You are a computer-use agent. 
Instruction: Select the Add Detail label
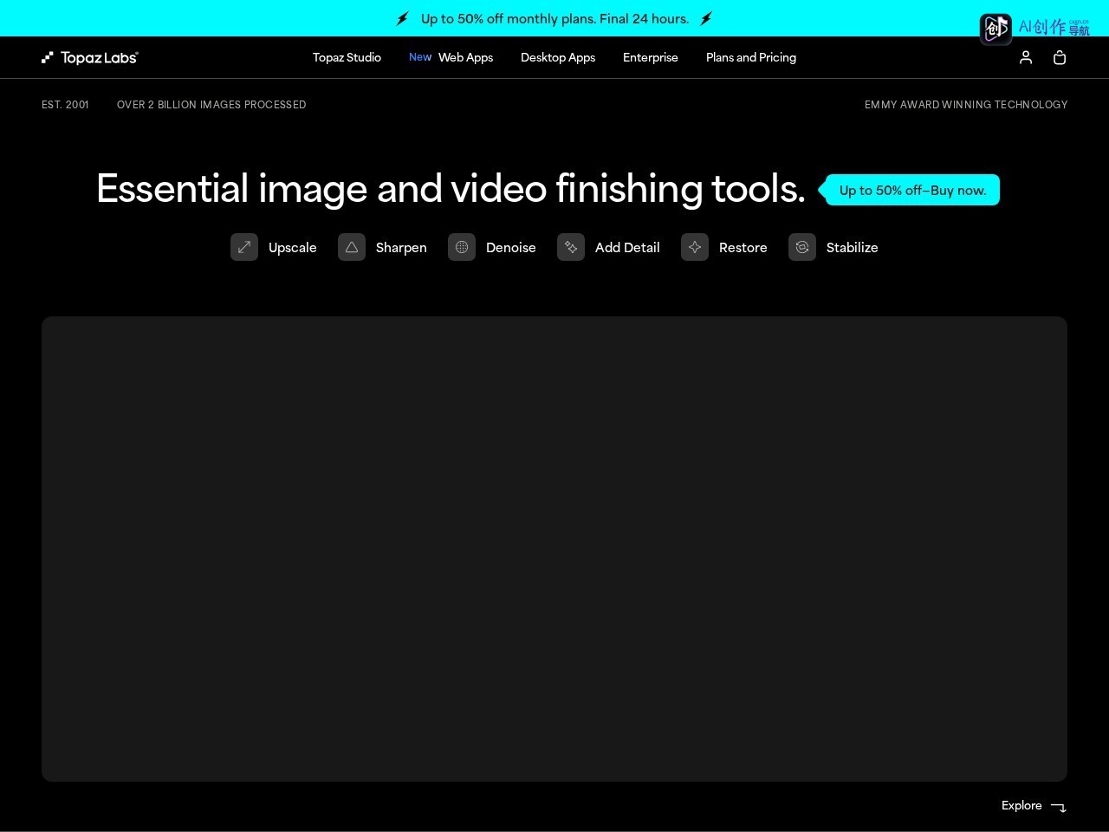(627, 247)
